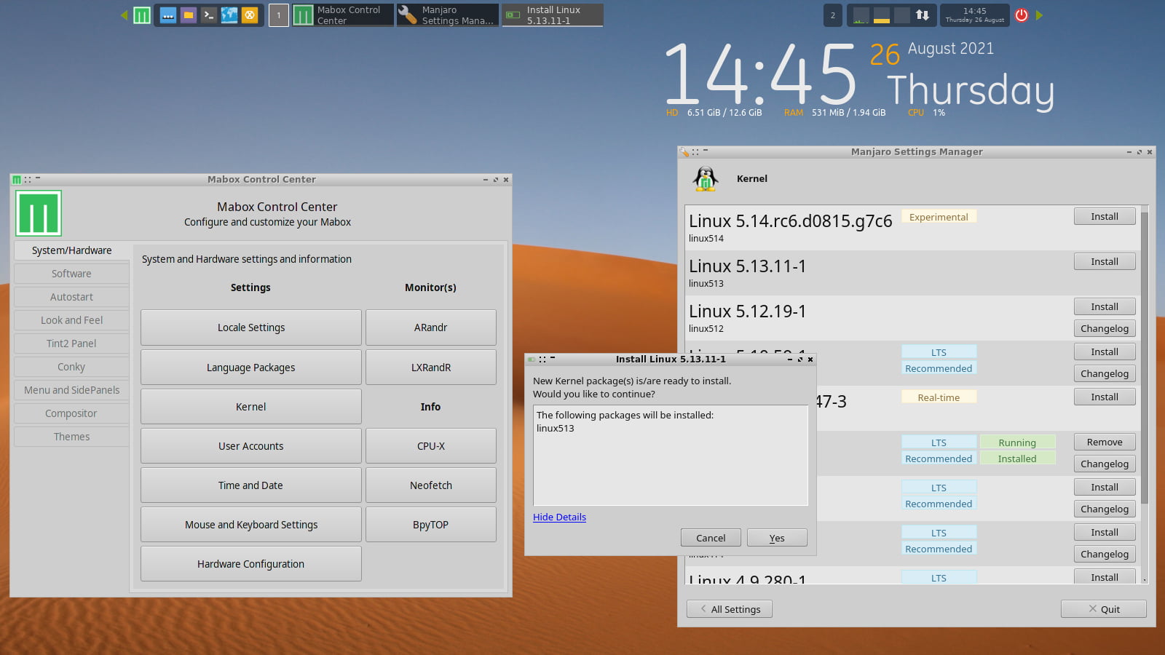Click the network up/down arrows tray icon
The width and height of the screenshot is (1165, 655).
923,15
